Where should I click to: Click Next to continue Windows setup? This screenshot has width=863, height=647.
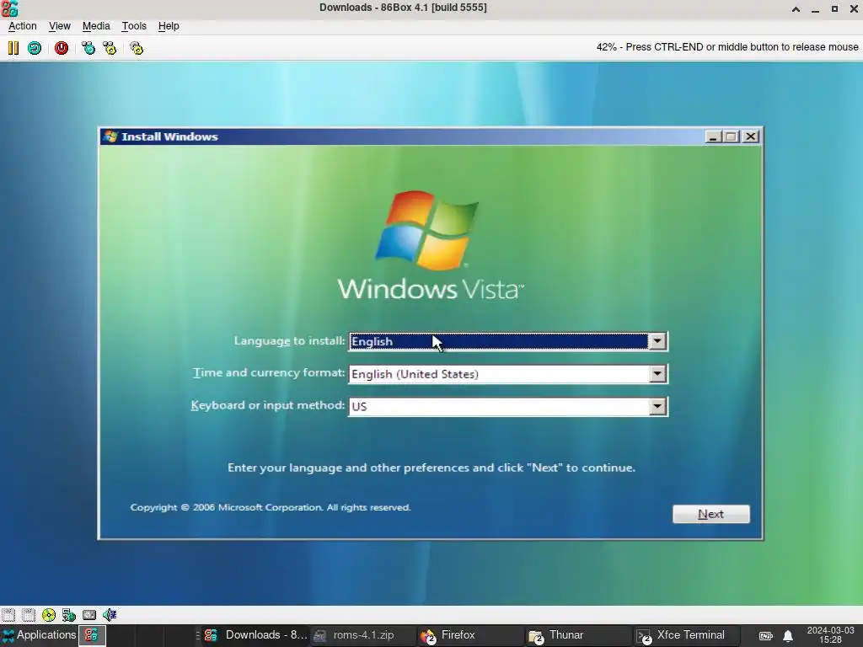pyautogui.click(x=711, y=514)
